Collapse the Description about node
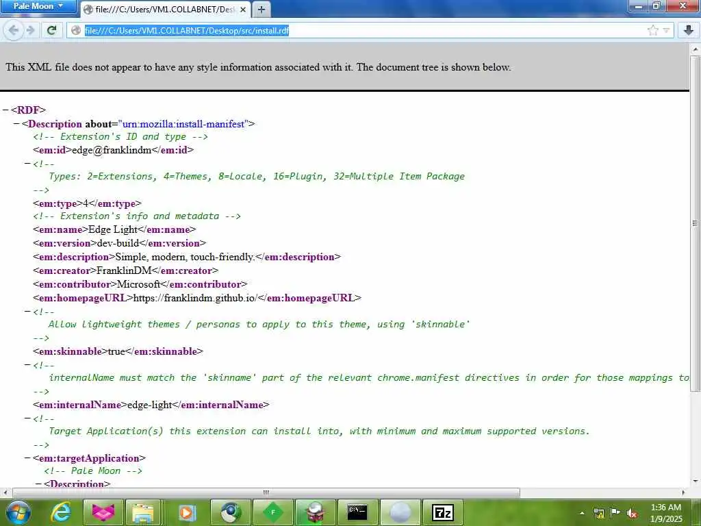Viewport: 701px width, 526px height. click(16, 123)
